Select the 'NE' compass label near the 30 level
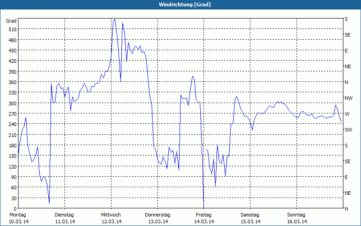The image size is (361, 226). (348, 193)
